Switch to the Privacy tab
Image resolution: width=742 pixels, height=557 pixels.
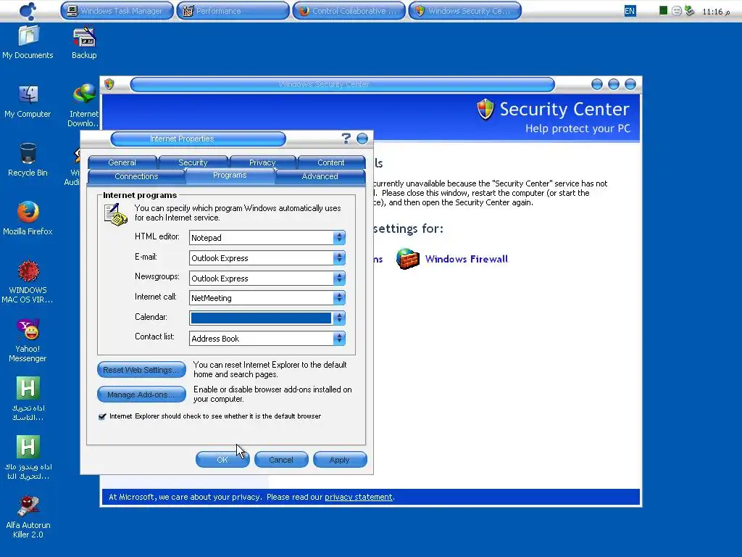pyautogui.click(x=262, y=162)
